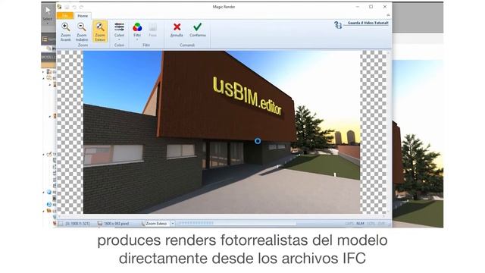Screen dimensions: 485x273
Task: Click the status bar zoom dropdown arrow
Action: click(x=173, y=223)
